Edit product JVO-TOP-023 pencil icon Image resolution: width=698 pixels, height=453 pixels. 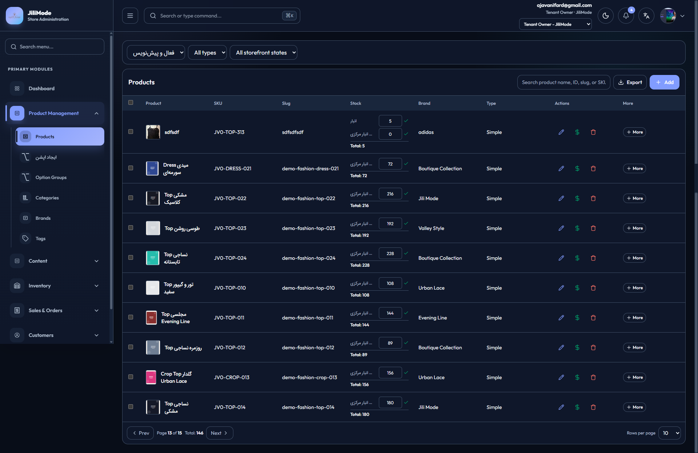click(x=561, y=228)
